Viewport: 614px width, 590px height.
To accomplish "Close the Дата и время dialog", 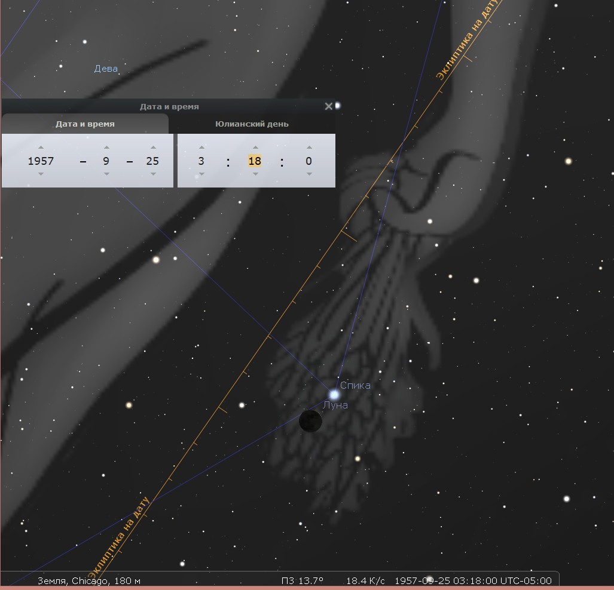I will click(329, 106).
